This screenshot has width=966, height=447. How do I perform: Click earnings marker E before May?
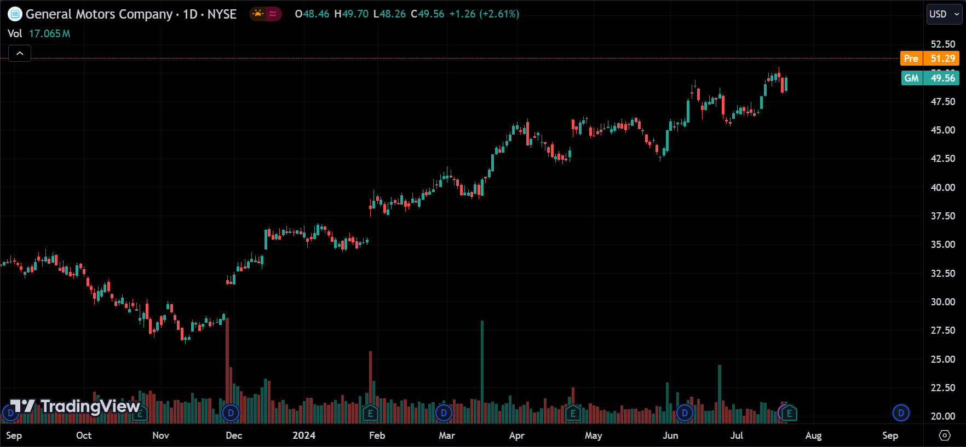click(573, 413)
